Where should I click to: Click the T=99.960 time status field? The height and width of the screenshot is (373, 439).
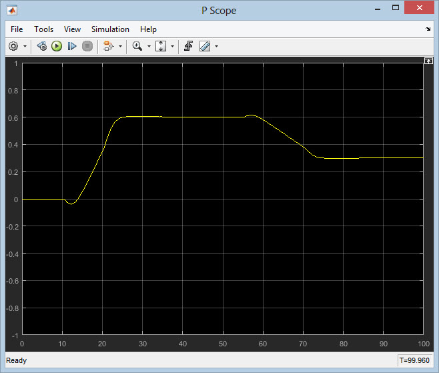point(414,360)
